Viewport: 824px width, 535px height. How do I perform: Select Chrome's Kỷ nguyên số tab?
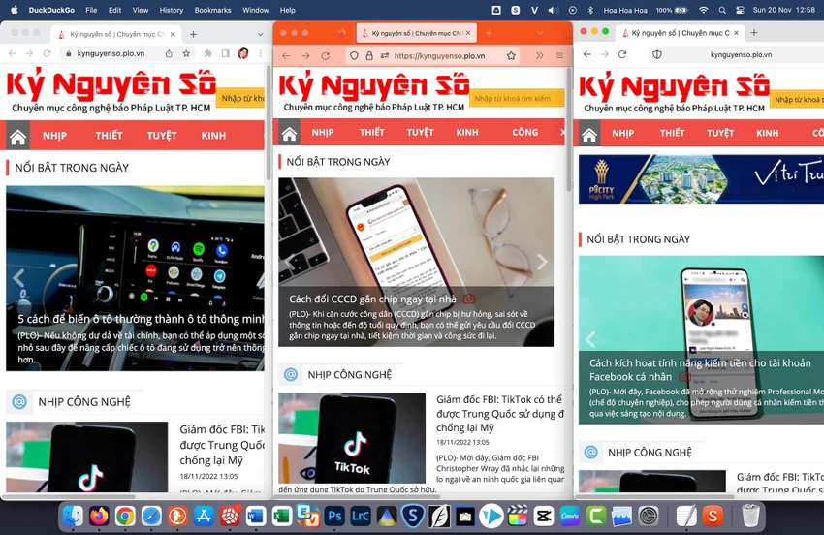click(x=116, y=34)
